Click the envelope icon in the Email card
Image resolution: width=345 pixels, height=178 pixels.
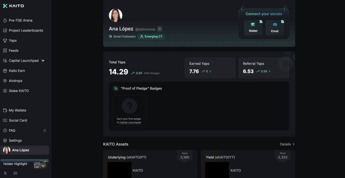[x=275, y=24]
